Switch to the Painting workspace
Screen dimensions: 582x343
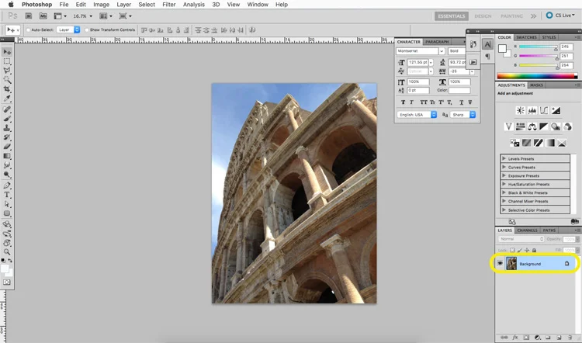511,16
